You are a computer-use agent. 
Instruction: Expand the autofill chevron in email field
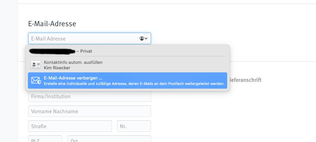(146, 38)
